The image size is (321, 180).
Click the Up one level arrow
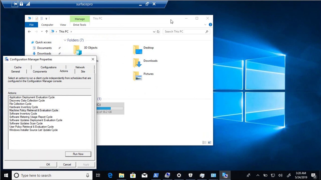tap(46, 31)
